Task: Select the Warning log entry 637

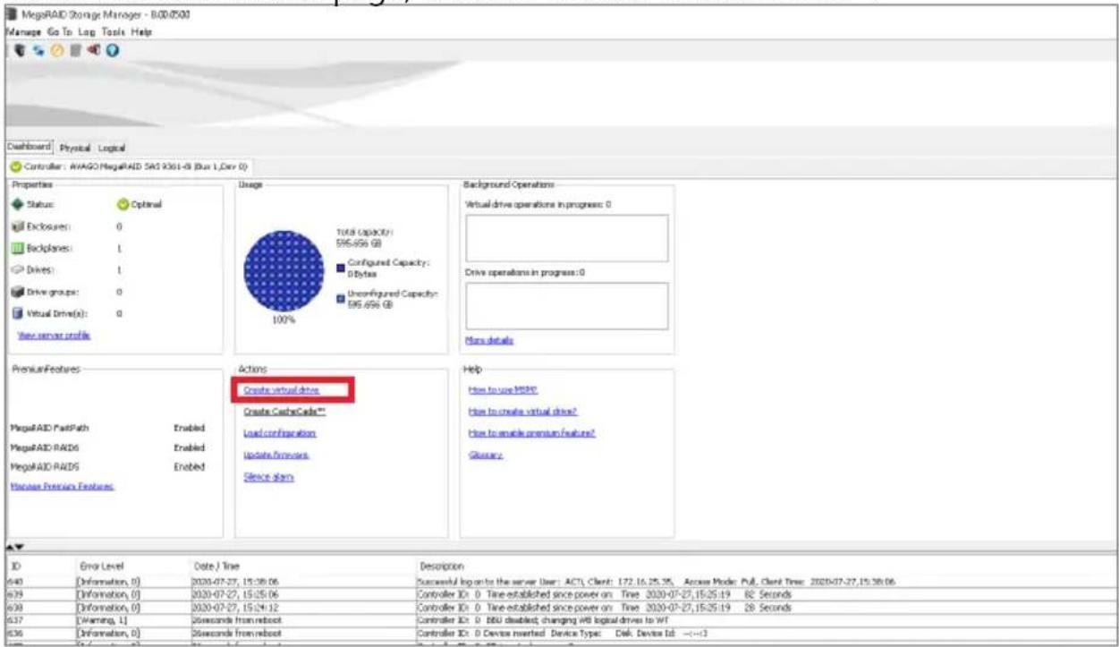Action: click(x=560, y=618)
